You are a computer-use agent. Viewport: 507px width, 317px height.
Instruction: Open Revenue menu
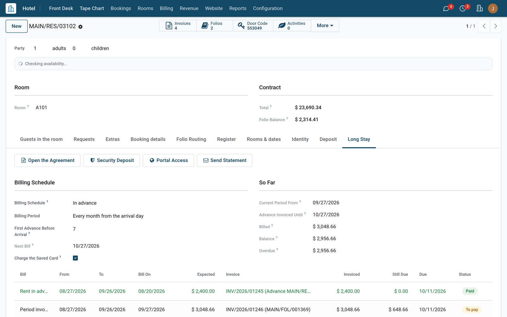(x=189, y=9)
